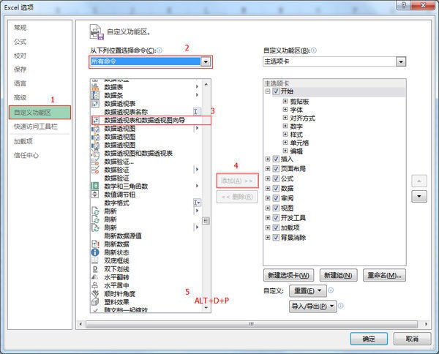The height and width of the screenshot is (354, 439).
Task: Move selected item down with arrow button
Action: (419, 197)
